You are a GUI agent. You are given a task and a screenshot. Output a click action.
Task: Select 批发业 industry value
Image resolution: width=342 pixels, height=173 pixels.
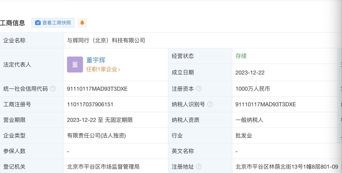(244, 136)
